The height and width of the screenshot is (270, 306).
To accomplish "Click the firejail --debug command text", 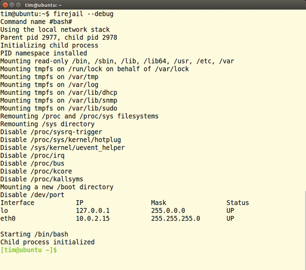I will pyautogui.click(x=83, y=14).
